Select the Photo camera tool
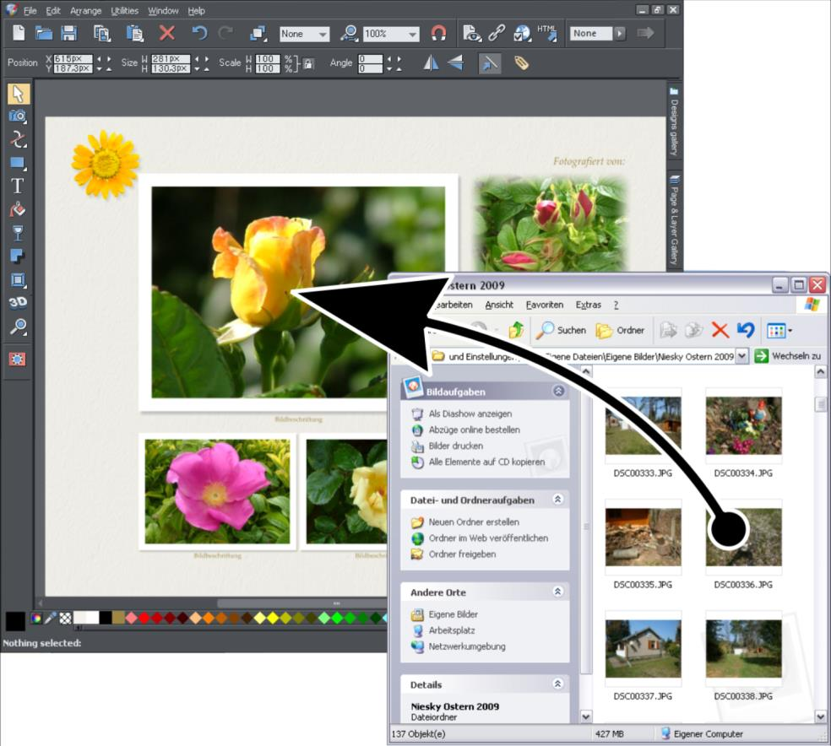The image size is (831, 746). click(18, 116)
